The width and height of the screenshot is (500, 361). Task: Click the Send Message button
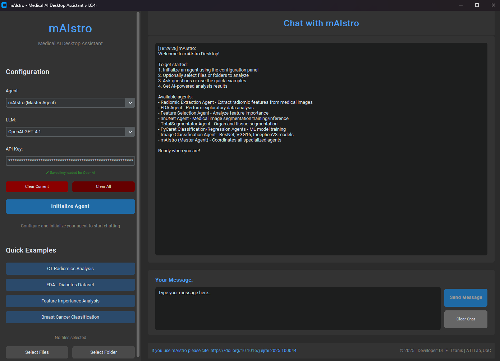[x=466, y=298]
